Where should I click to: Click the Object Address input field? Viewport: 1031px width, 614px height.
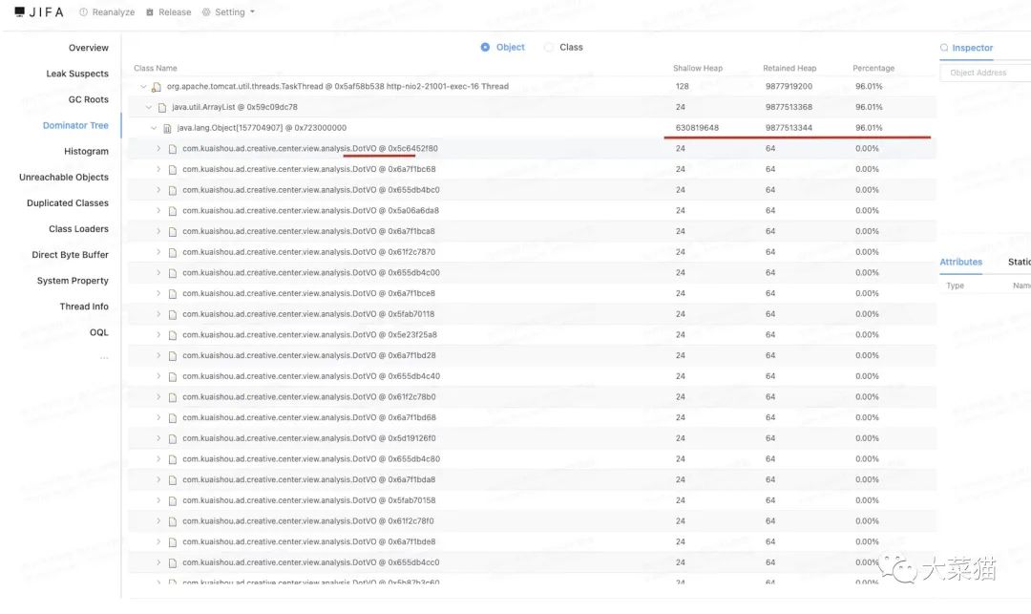tap(985, 73)
